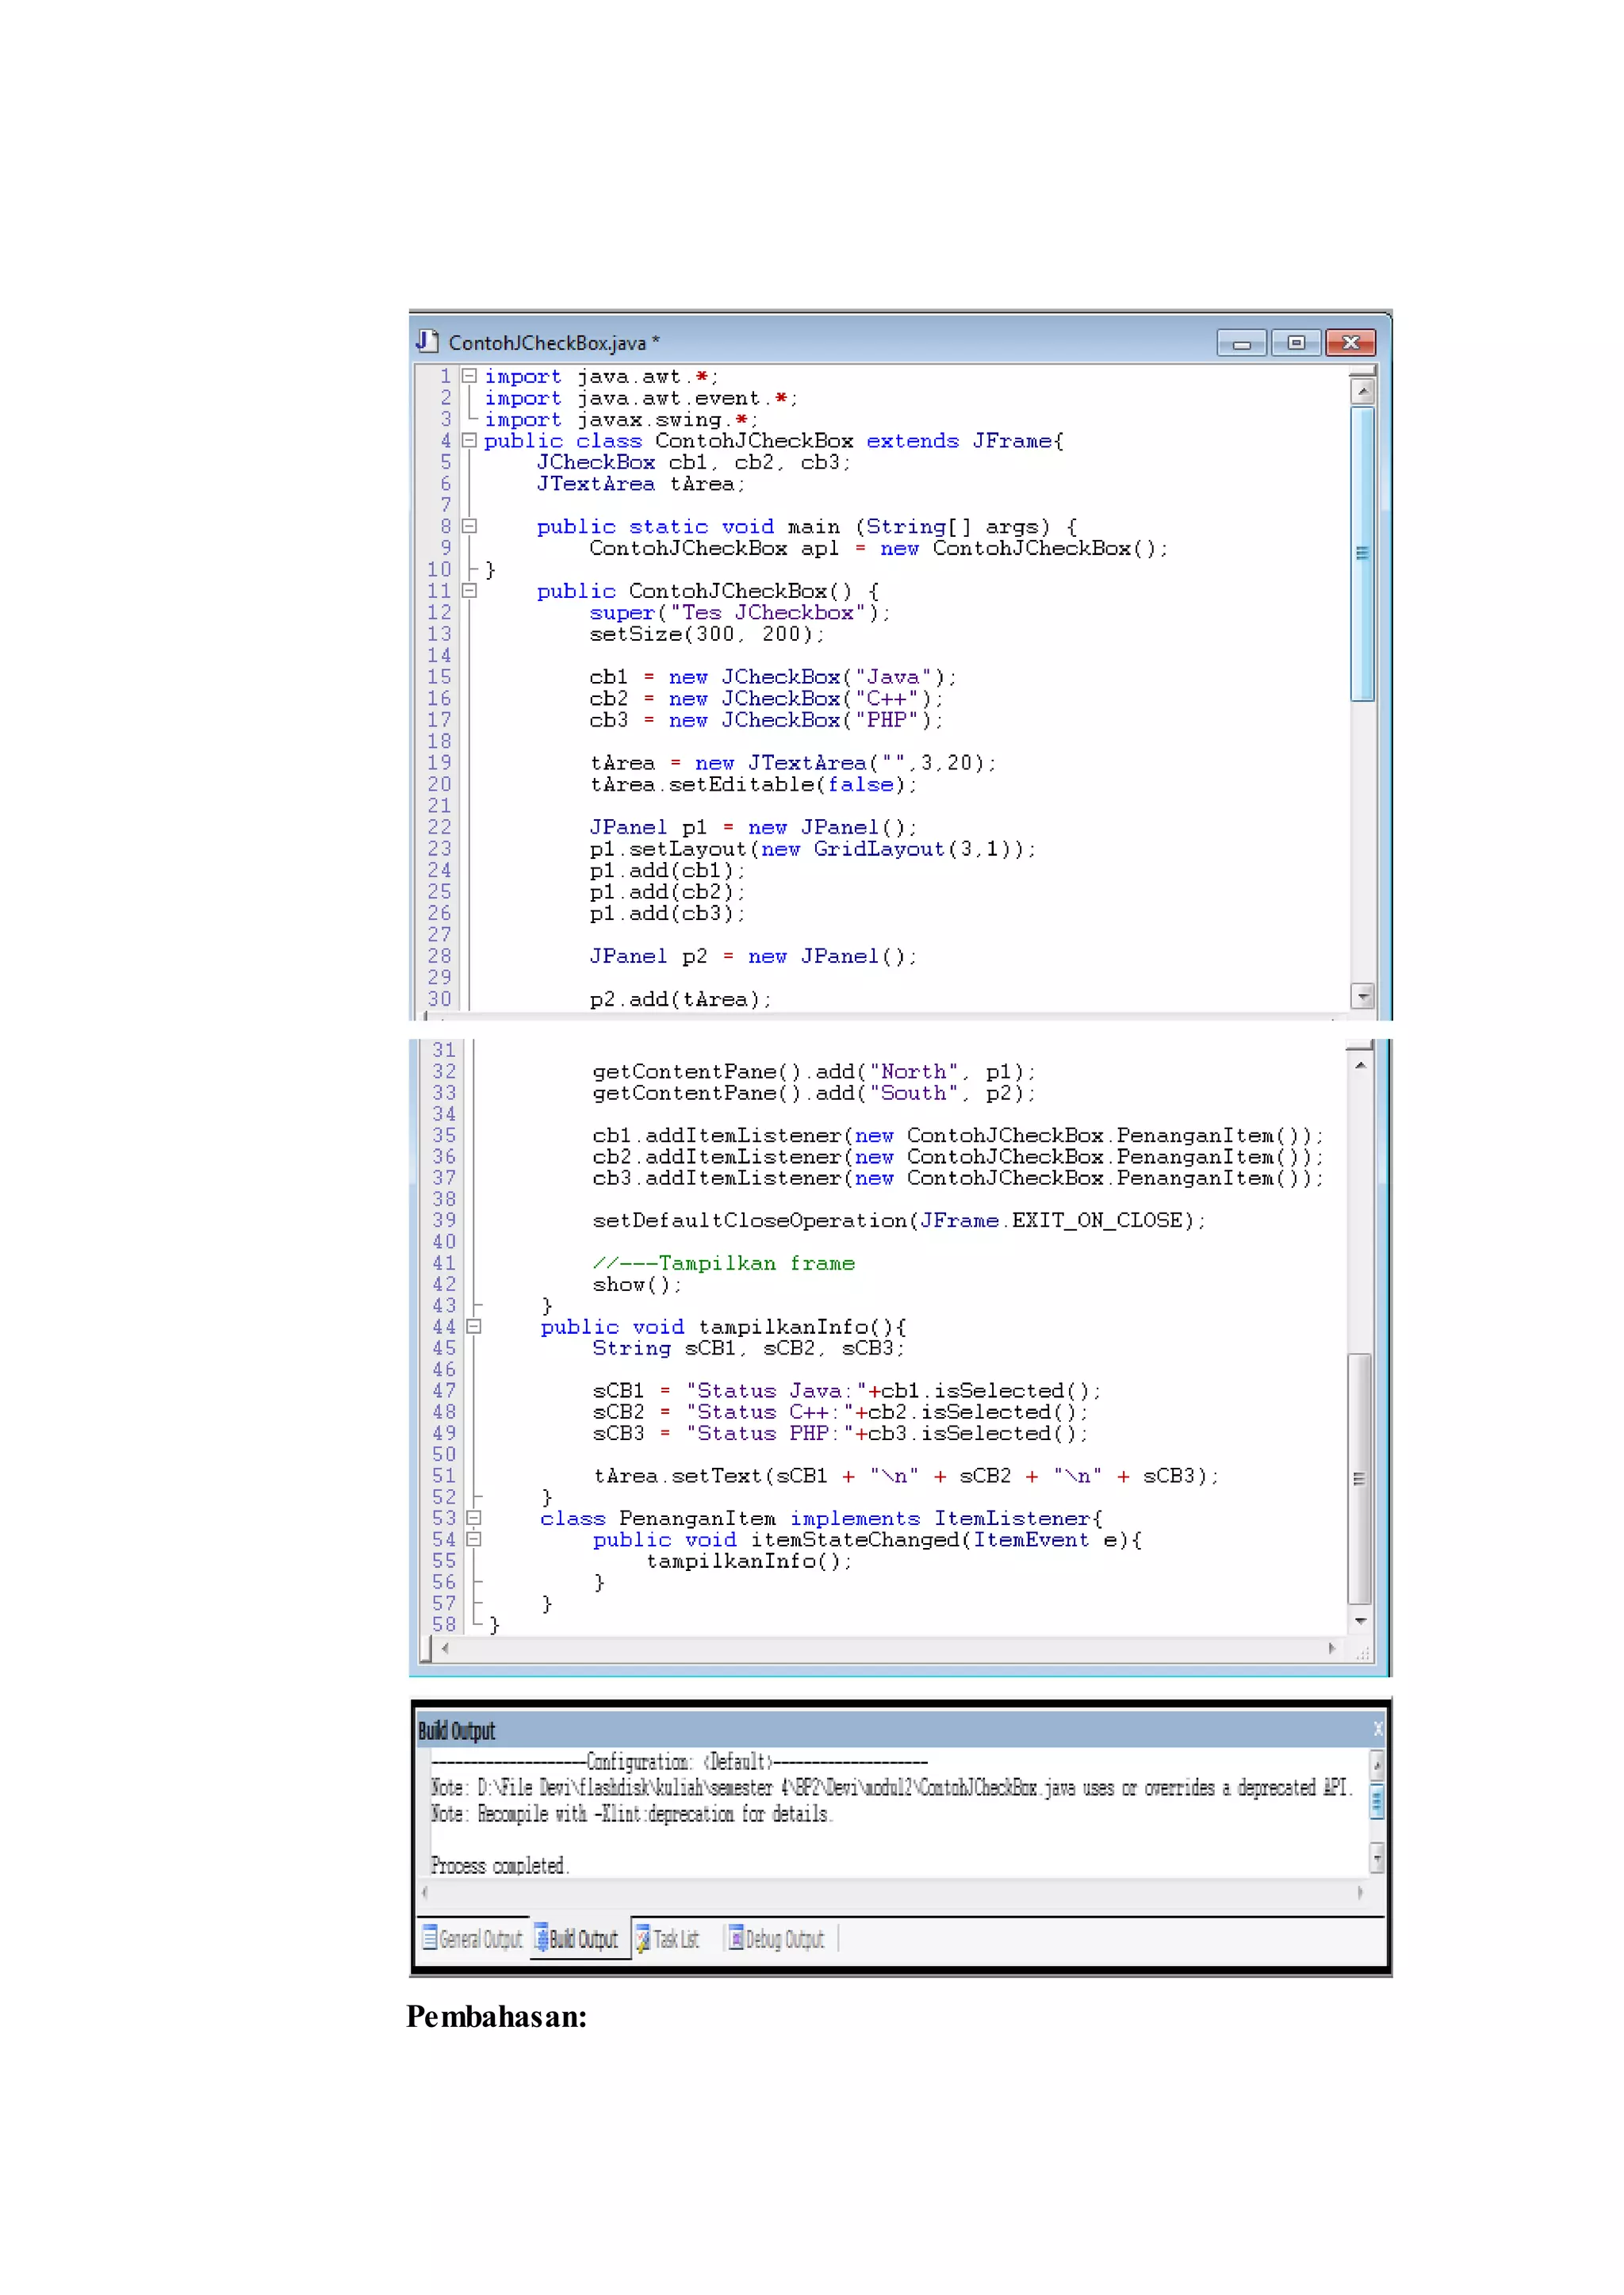Click the top editor vertical scrollbar thumb
This screenshot has width=1624, height=2295.
[1362, 553]
